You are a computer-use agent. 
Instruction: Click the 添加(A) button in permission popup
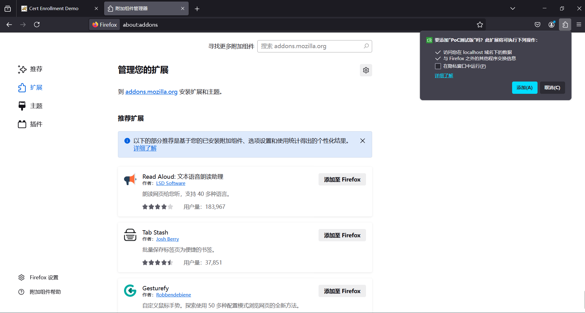pyautogui.click(x=524, y=88)
